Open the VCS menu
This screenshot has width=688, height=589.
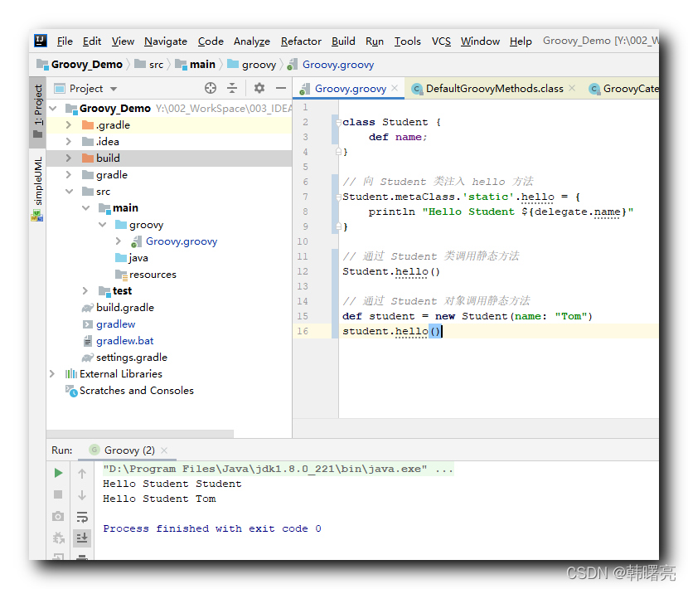441,41
